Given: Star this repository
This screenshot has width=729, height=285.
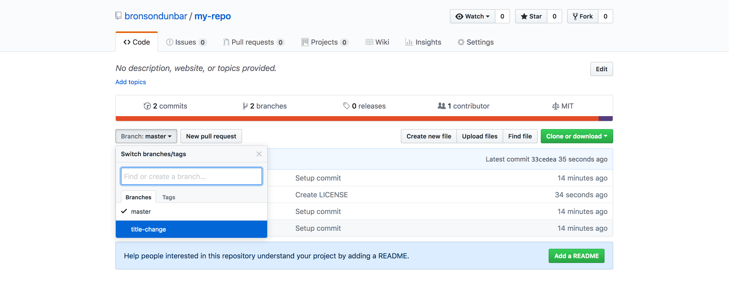Looking at the screenshot, I should (x=531, y=16).
